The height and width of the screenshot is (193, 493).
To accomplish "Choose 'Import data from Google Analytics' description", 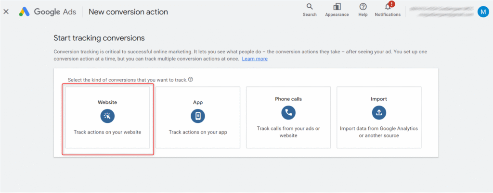I will click(x=379, y=132).
